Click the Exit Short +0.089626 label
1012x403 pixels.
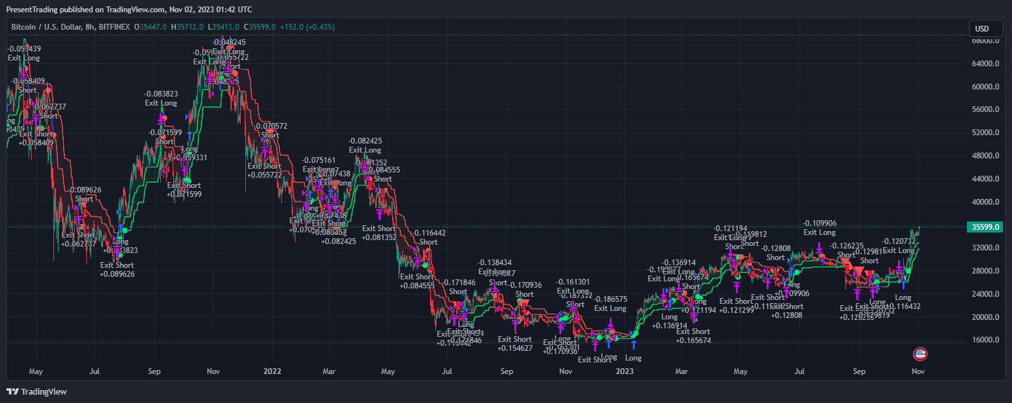(x=117, y=270)
